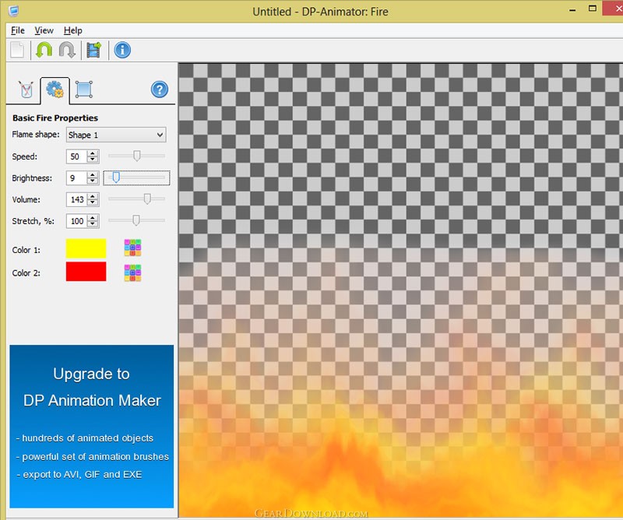Decrease Volume with the down arrow
Image resolution: width=623 pixels, height=520 pixels.
93,202
